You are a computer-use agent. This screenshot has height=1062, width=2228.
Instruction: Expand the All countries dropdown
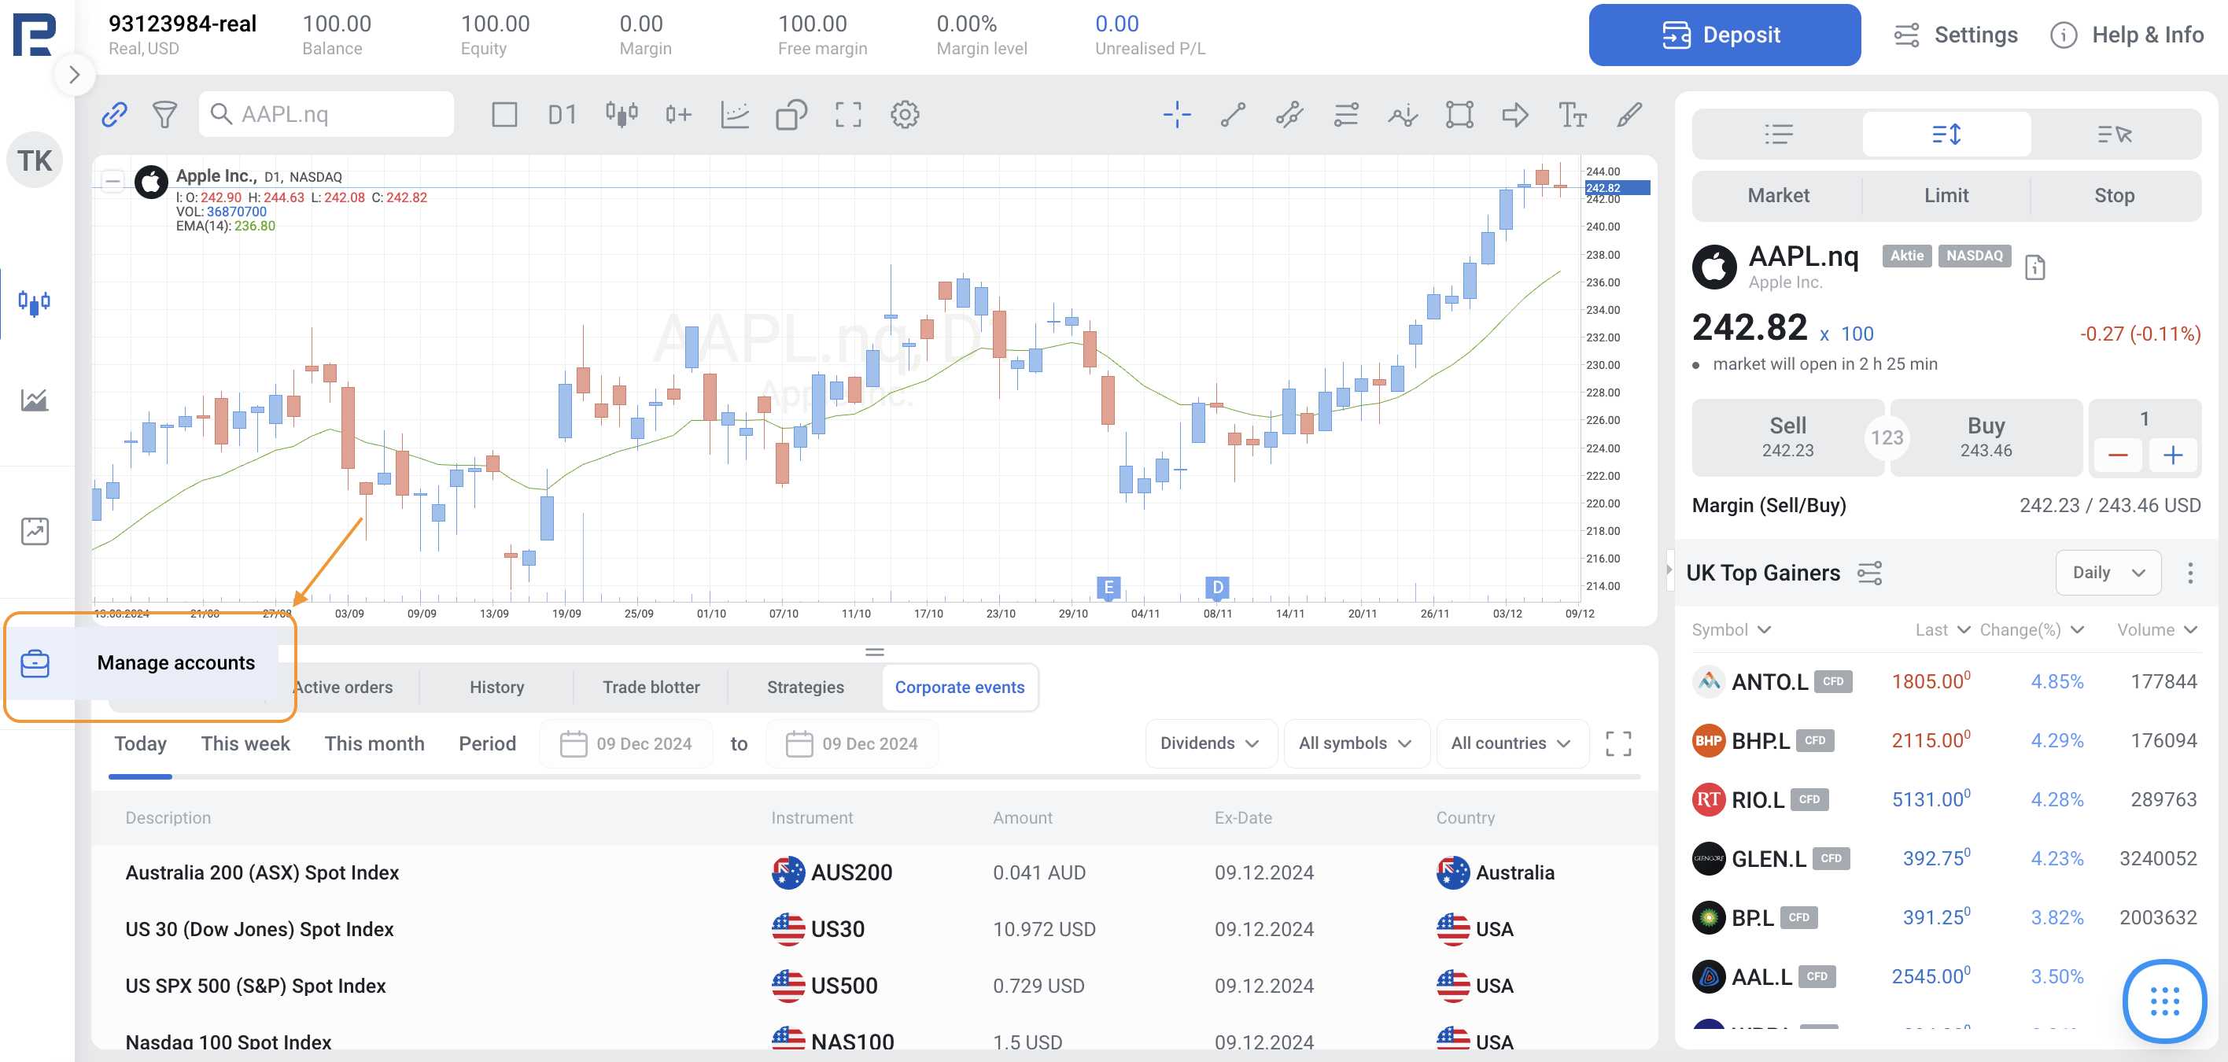tap(1511, 743)
